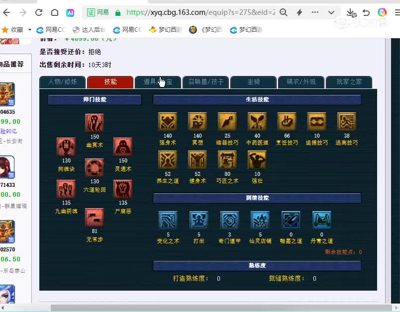The height and width of the screenshot is (312, 400).
Task: Open the 道具/法宝 tab
Action: [158, 82]
